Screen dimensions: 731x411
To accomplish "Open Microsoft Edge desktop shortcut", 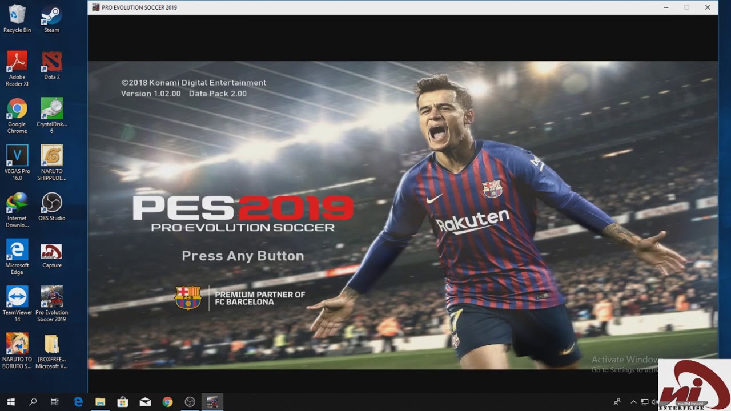I will point(17,257).
